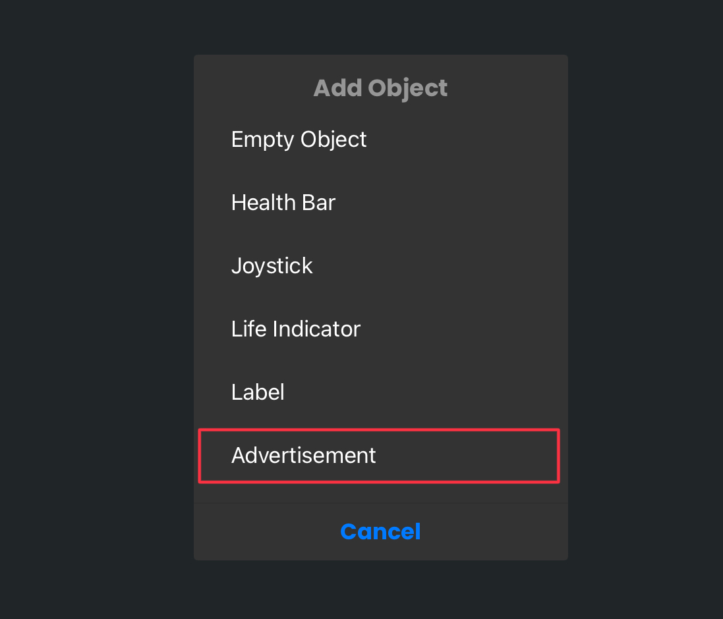This screenshot has width=723, height=619.
Task: Choose the Health Bar object
Action: 380,203
